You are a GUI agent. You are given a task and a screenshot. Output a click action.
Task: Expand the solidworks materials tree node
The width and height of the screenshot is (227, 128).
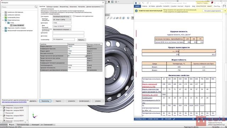click(x=3, y=15)
